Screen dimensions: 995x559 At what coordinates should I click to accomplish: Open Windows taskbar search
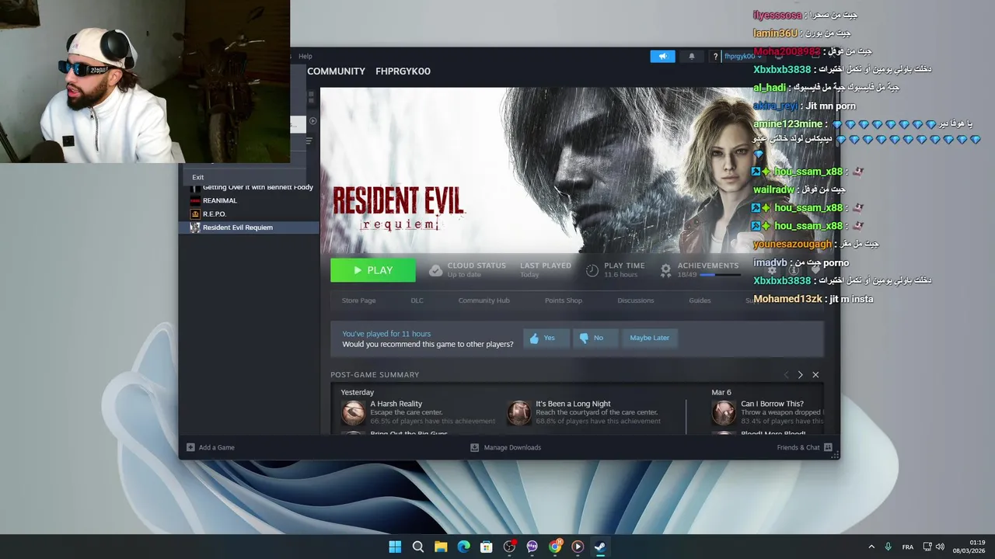coord(417,547)
